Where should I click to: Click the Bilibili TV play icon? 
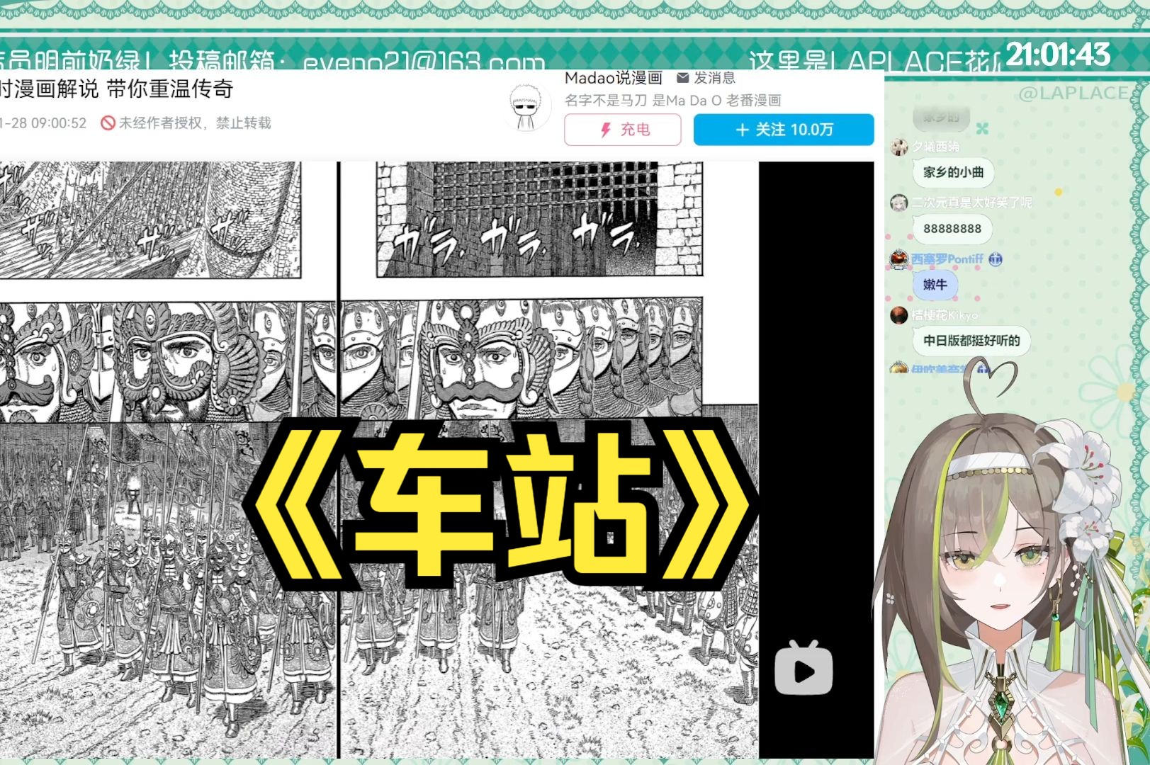tap(804, 668)
